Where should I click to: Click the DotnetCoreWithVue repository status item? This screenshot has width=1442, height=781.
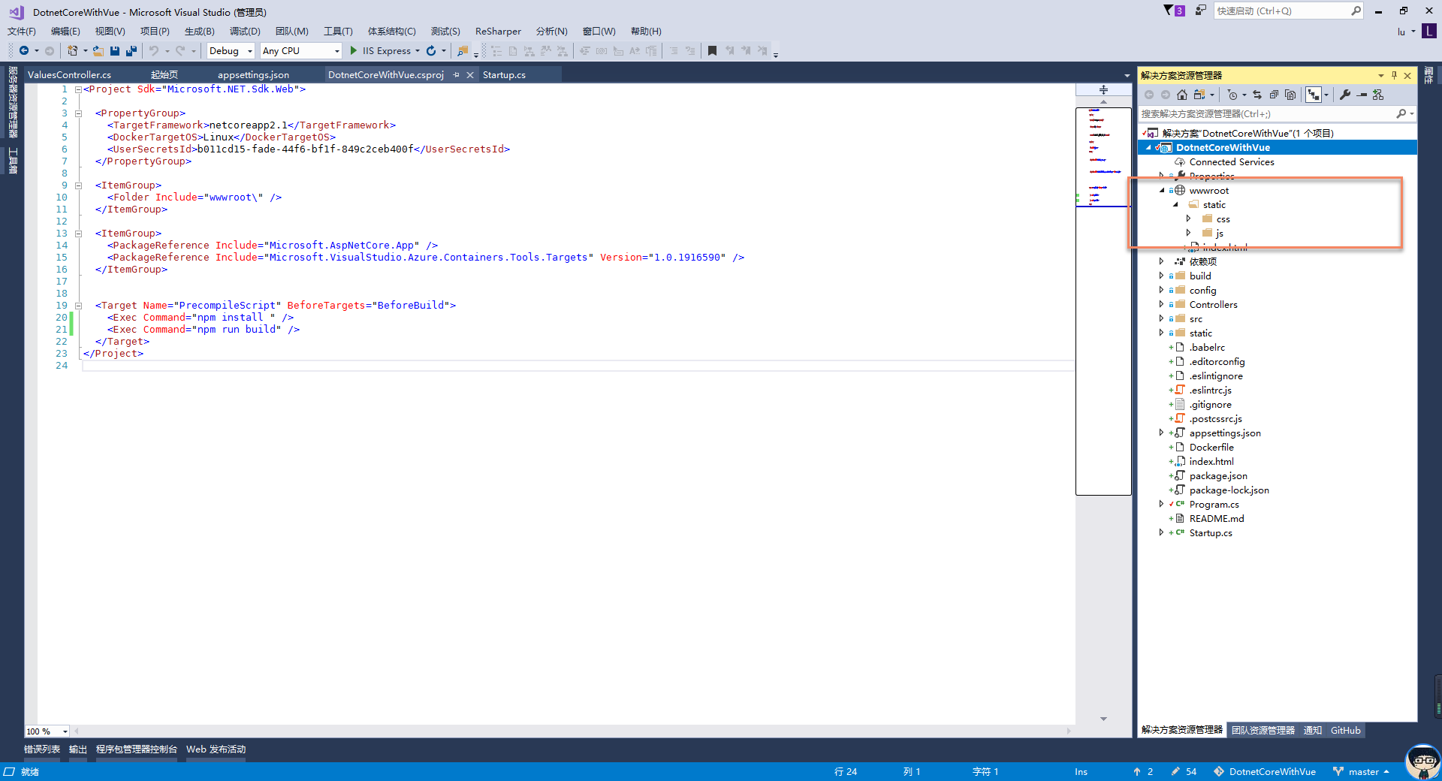coord(1265,772)
